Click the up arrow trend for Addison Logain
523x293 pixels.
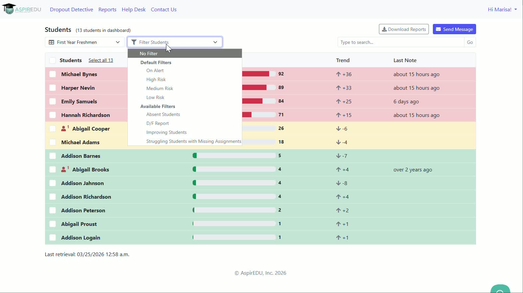338,238
